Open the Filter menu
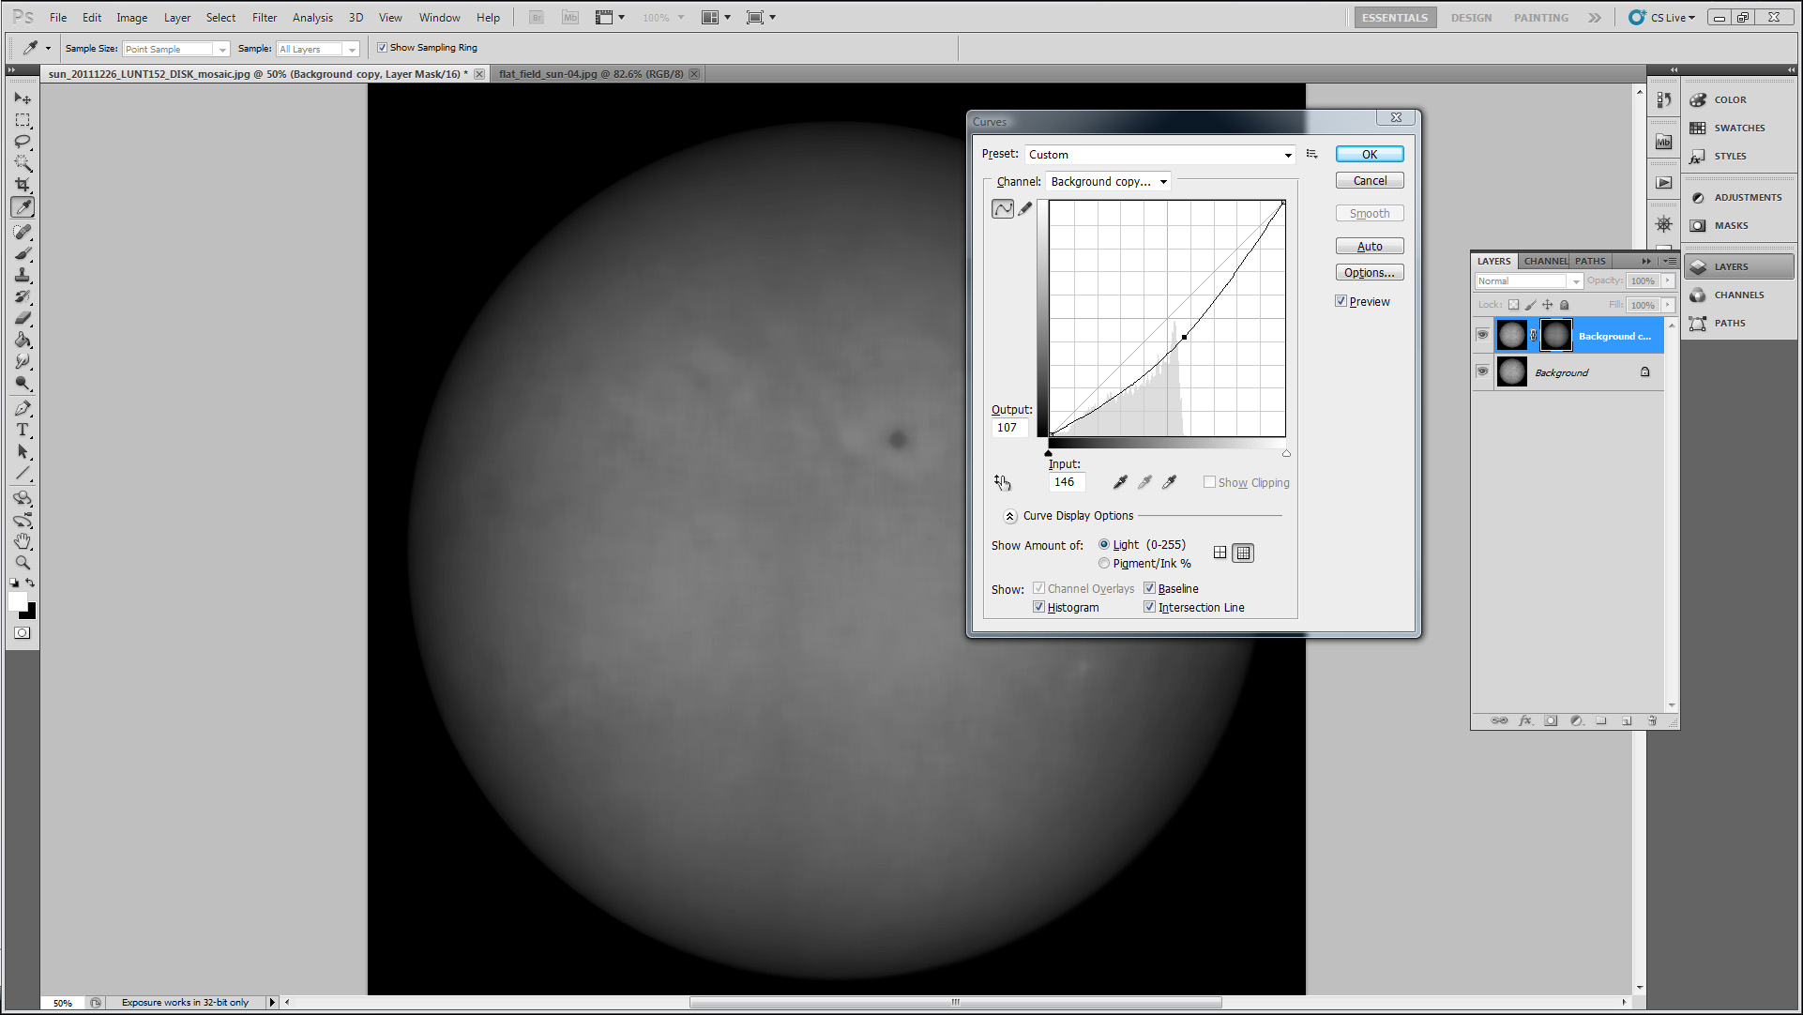Image resolution: width=1803 pixels, height=1015 pixels. [x=264, y=17]
